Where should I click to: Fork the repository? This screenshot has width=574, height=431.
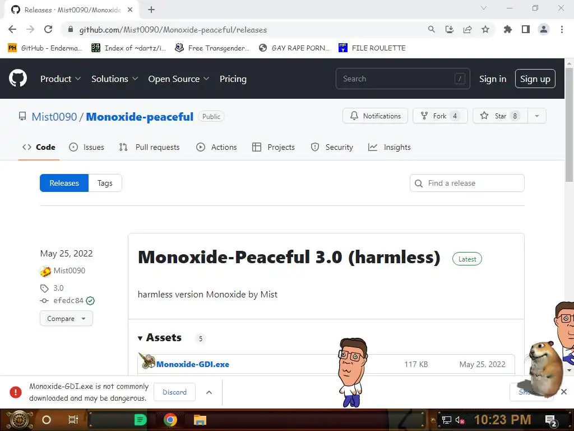[440, 116]
